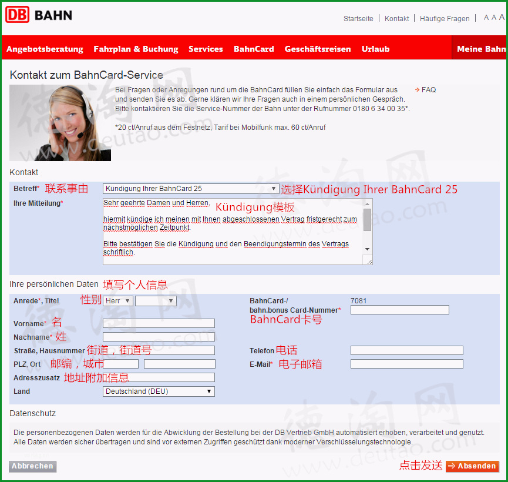The image size is (508, 482).
Task: Open the Meine Bahn tab
Action: tap(479, 48)
